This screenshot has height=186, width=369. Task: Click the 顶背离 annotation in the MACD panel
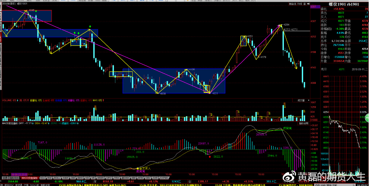[x=288, y=128]
